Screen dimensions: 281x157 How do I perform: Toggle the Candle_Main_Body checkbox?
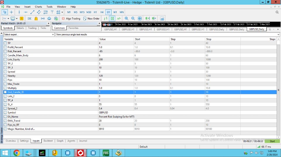coord(5,55)
